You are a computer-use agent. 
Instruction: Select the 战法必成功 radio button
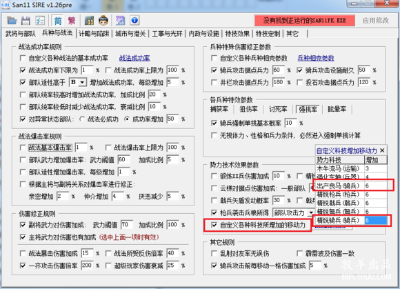click(82, 119)
